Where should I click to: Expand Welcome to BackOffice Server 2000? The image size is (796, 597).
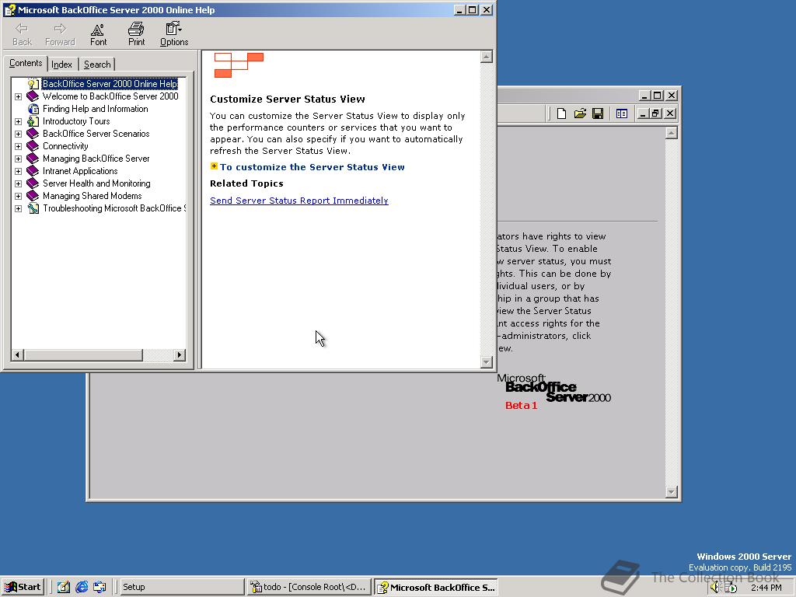19,96
